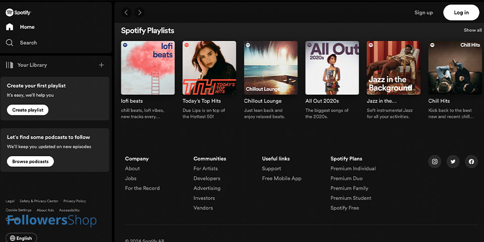Image resolution: width=484 pixels, height=242 pixels.
Task: Open Today's Top Hits playlist cover
Action: (x=209, y=68)
